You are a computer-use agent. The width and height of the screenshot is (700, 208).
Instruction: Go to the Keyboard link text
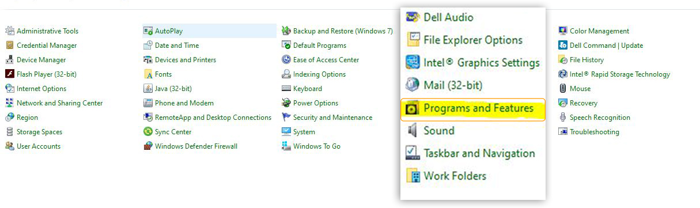click(308, 89)
